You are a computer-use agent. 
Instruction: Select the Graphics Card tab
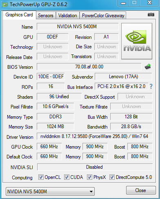point(19,15)
